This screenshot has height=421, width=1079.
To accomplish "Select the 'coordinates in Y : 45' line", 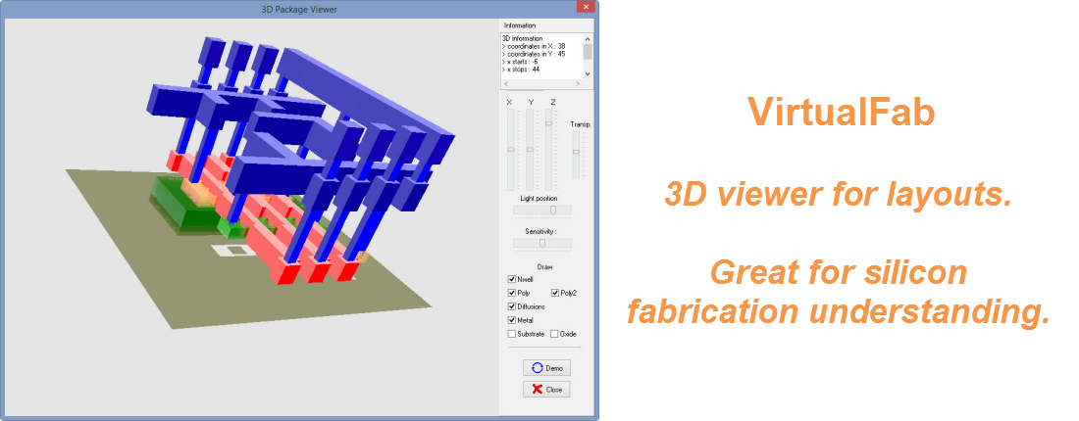I will pos(534,54).
